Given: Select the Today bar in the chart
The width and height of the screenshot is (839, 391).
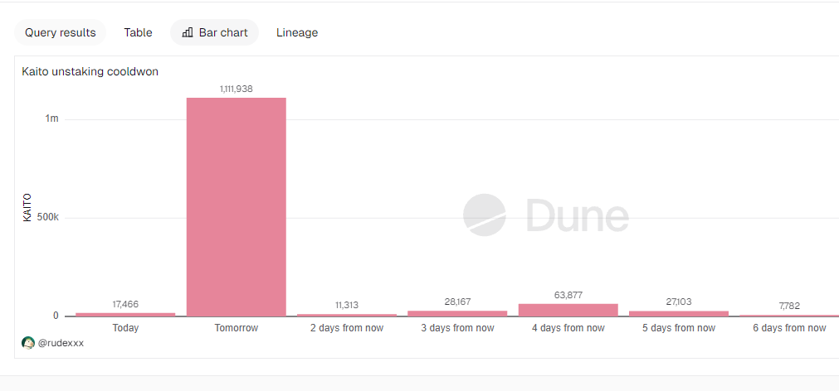Looking at the screenshot, I should (125, 314).
